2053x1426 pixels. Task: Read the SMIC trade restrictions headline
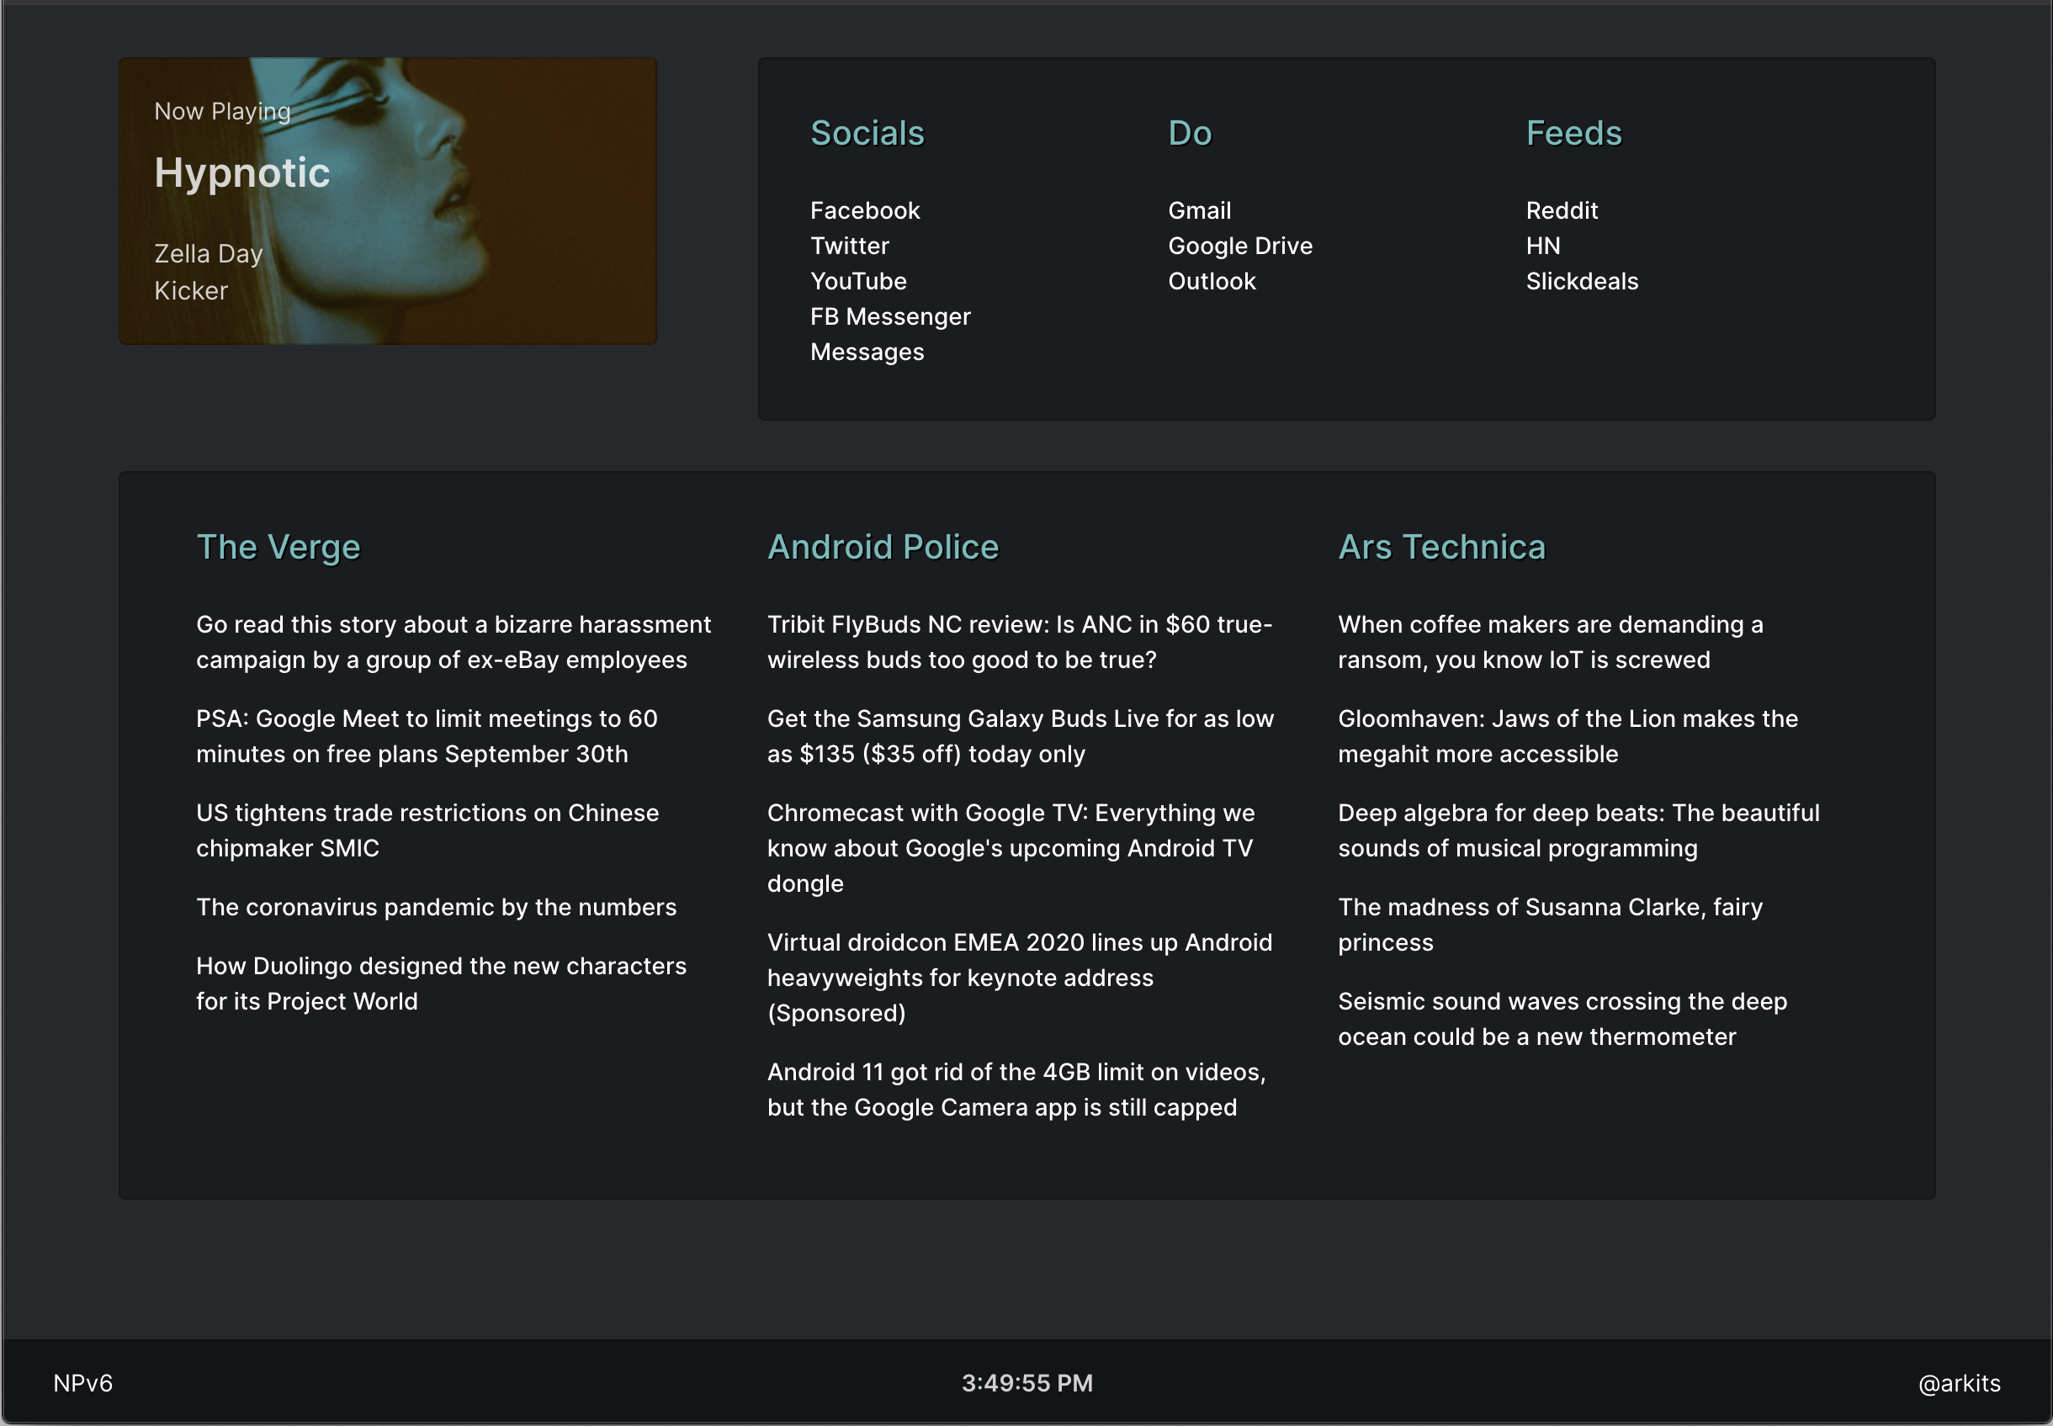click(427, 830)
